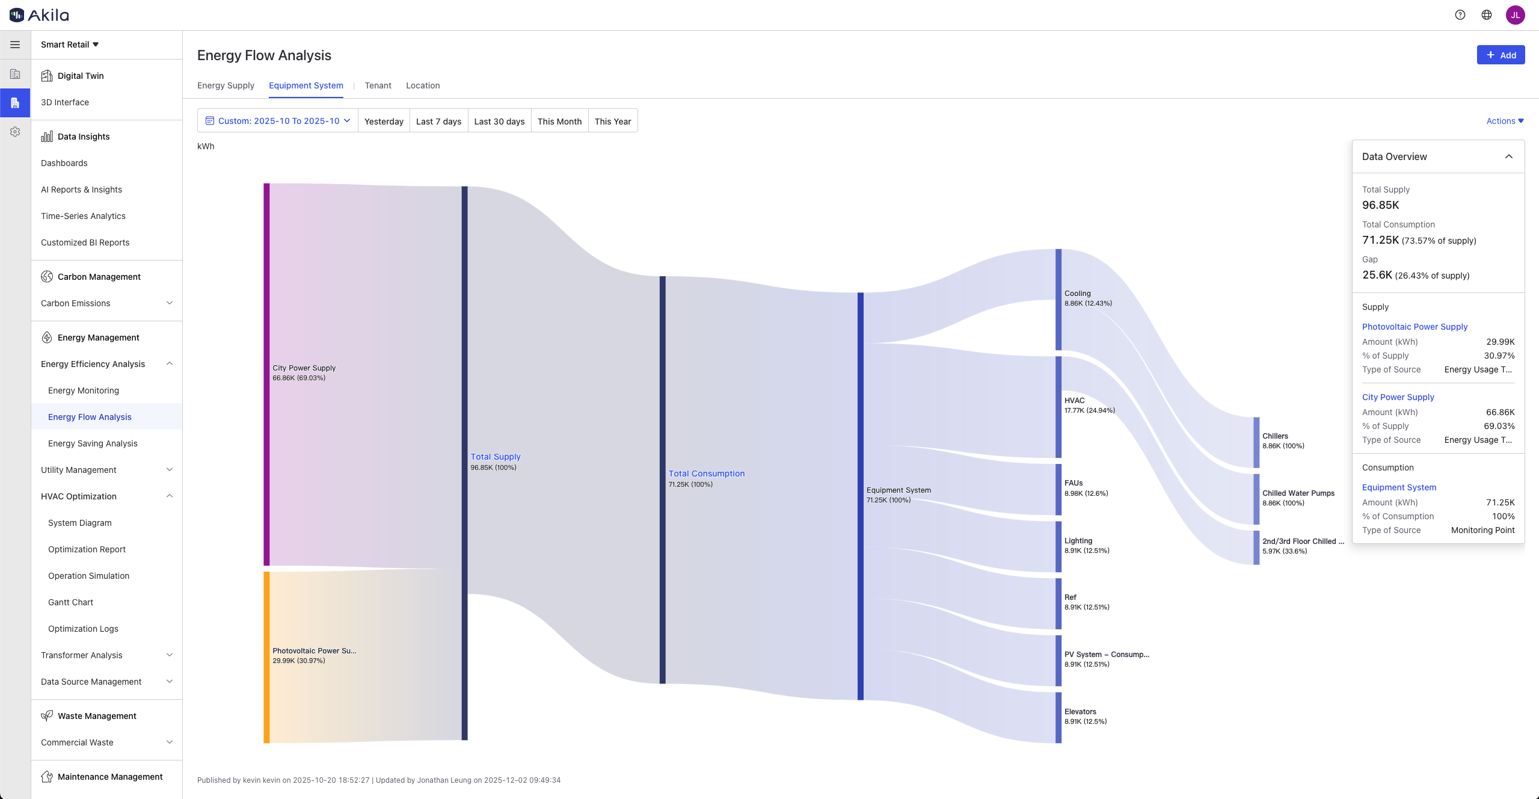Select the Last 30 days filter
Image resolution: width=1539 pixels, height=799 pixels.
[499, 121]
